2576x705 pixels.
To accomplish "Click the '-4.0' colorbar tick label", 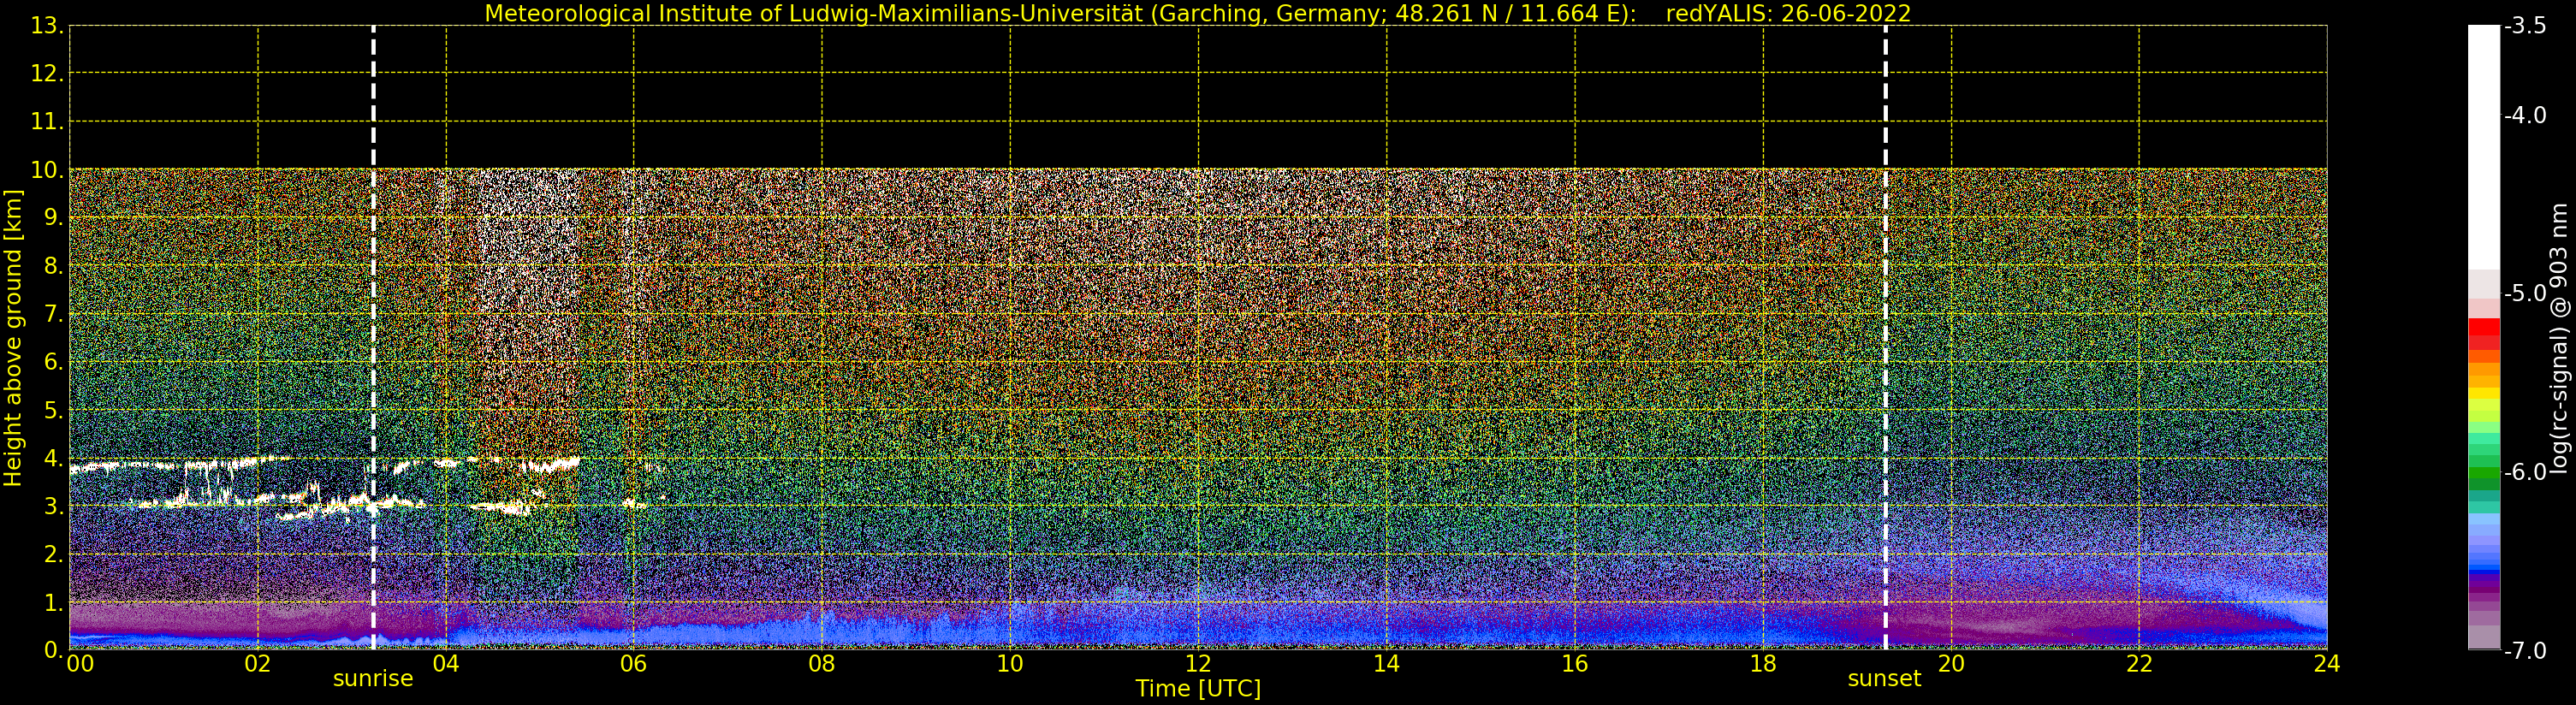I will (x=2525, y=115).
